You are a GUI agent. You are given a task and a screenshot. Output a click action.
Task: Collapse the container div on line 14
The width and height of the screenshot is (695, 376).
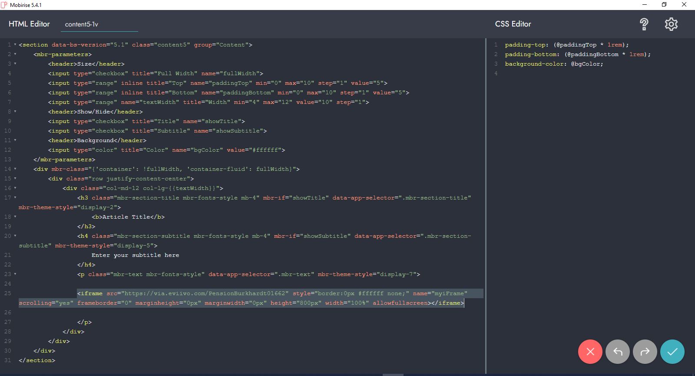click(x=15, y=169)
